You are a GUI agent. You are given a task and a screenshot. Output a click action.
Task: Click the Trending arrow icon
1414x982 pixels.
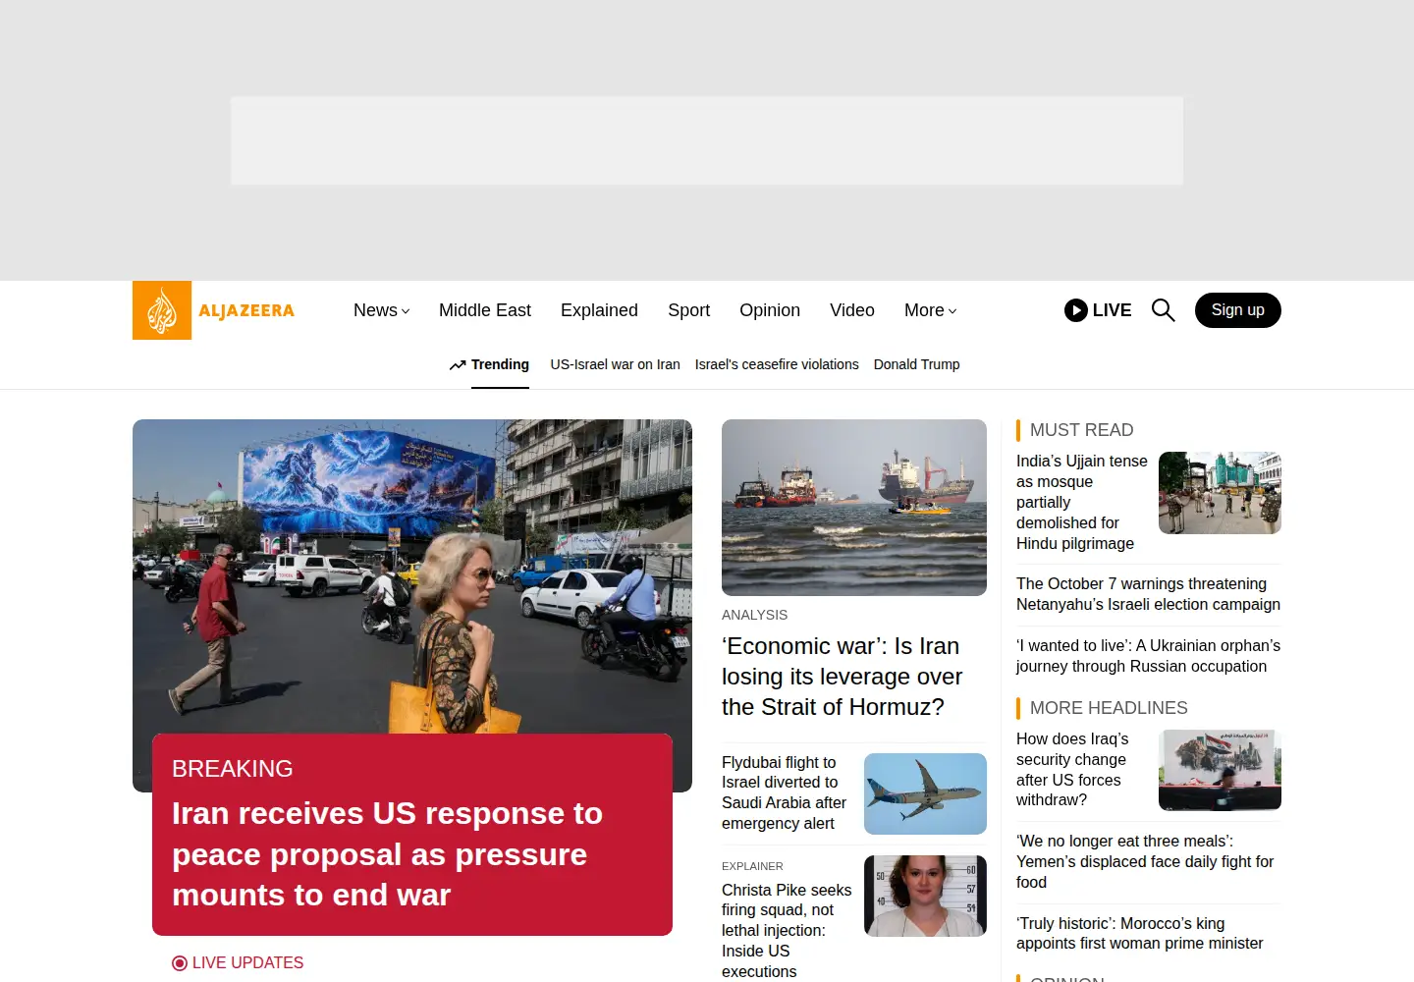tap(458, 365)
